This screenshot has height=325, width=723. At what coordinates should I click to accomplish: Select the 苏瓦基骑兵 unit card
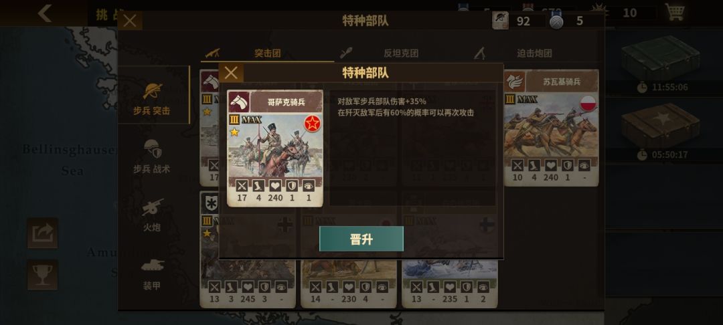(x=551, y=128)
